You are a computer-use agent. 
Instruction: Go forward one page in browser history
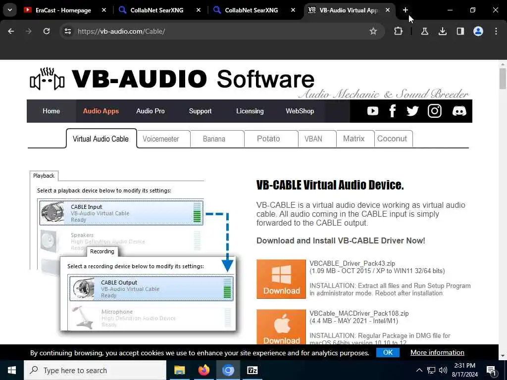29,31
